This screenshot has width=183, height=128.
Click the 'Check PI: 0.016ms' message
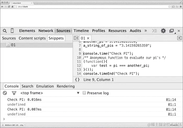24,99
